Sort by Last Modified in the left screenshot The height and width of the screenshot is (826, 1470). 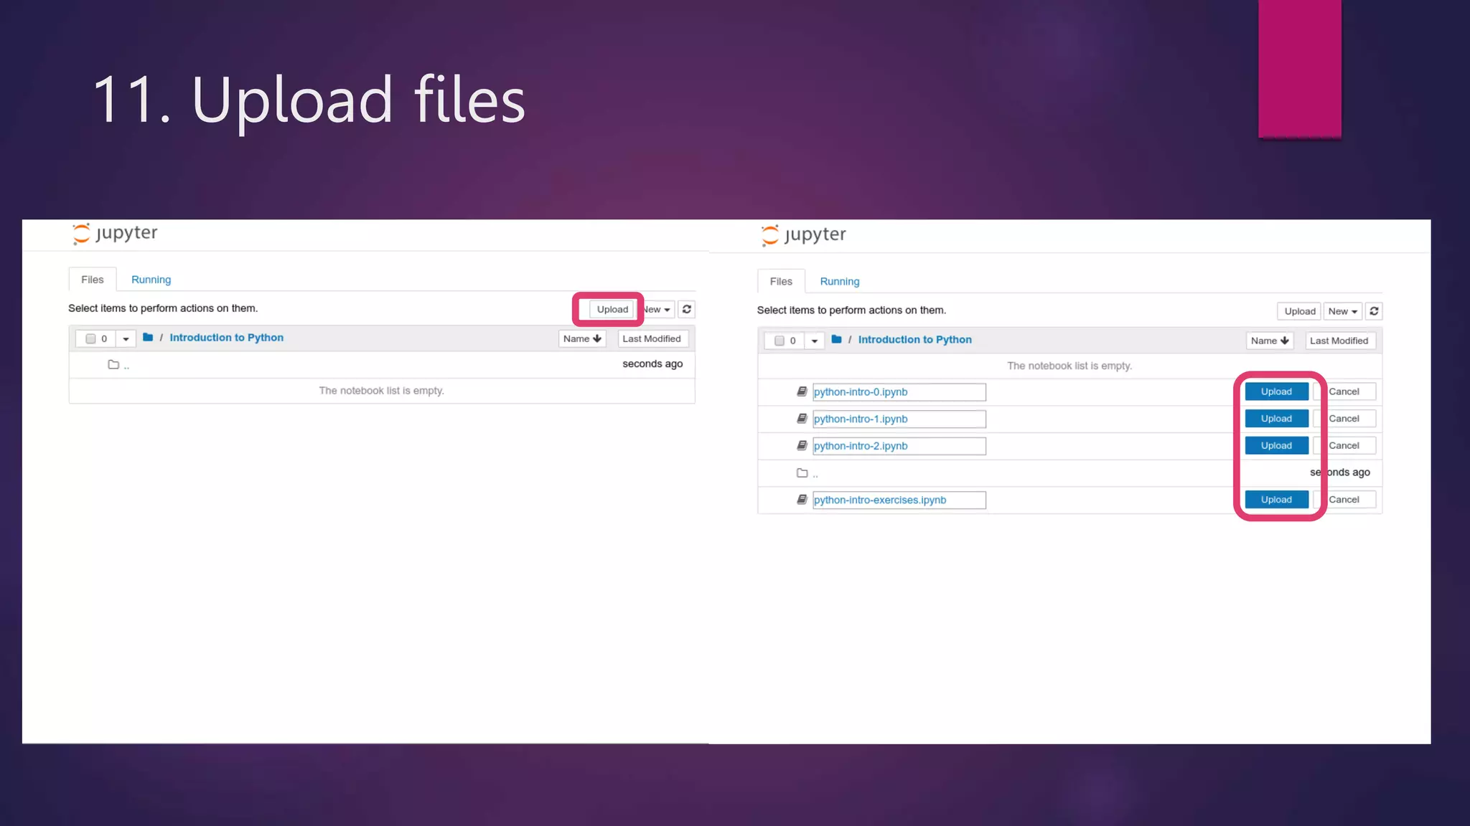(652, 338)
